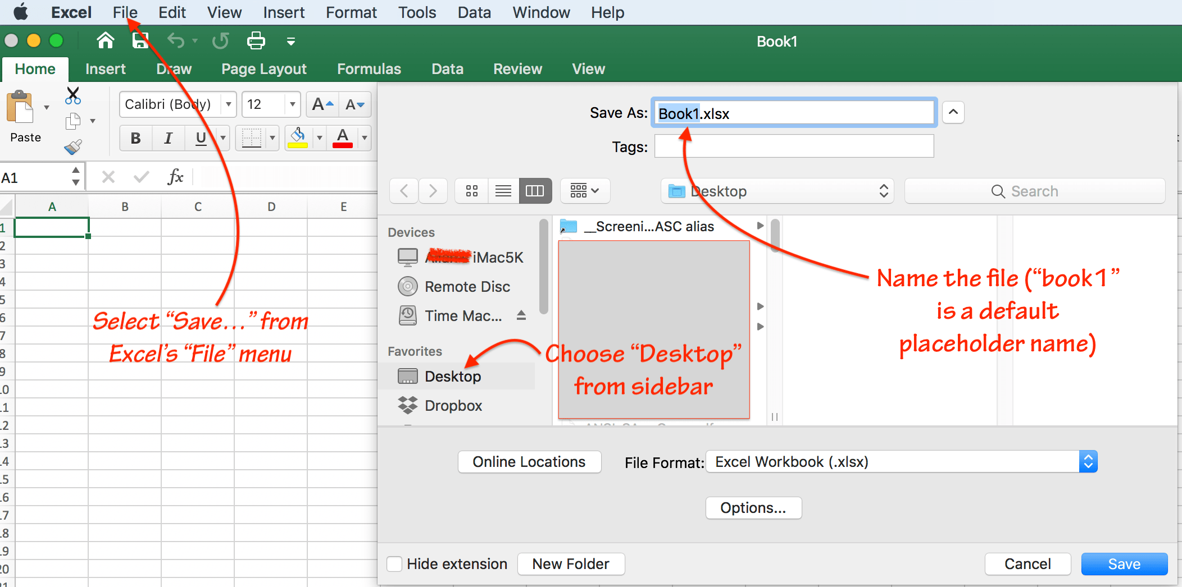Toggle Italic formatting
1182x587 pixels.
(x=168, y=138)
